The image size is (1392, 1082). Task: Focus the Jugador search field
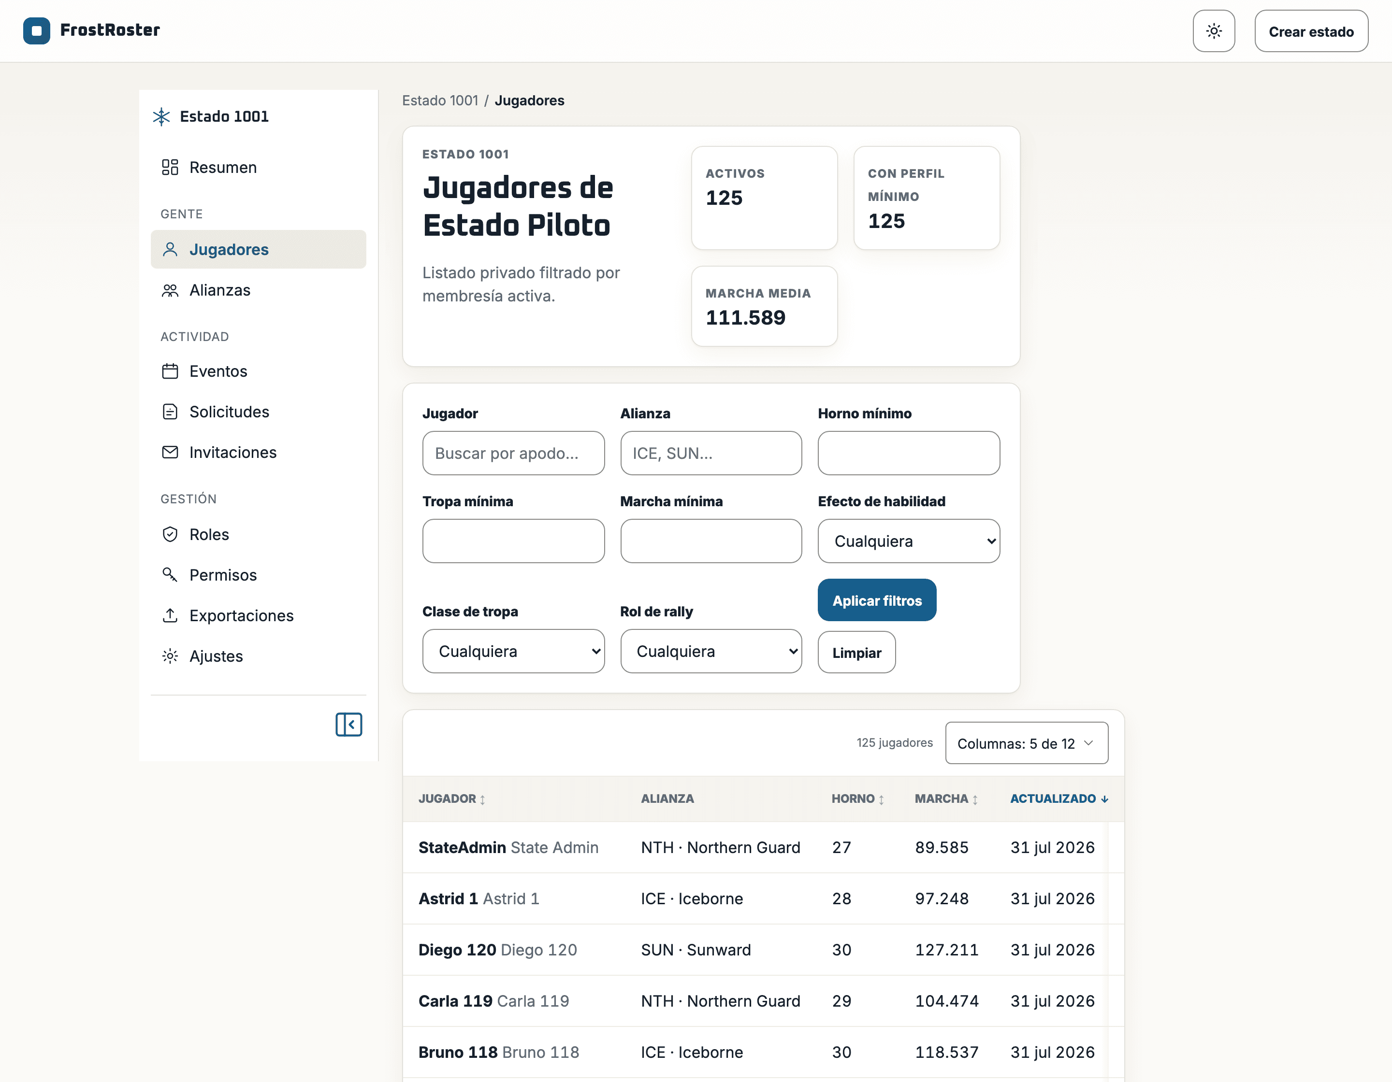pos(513,454)
